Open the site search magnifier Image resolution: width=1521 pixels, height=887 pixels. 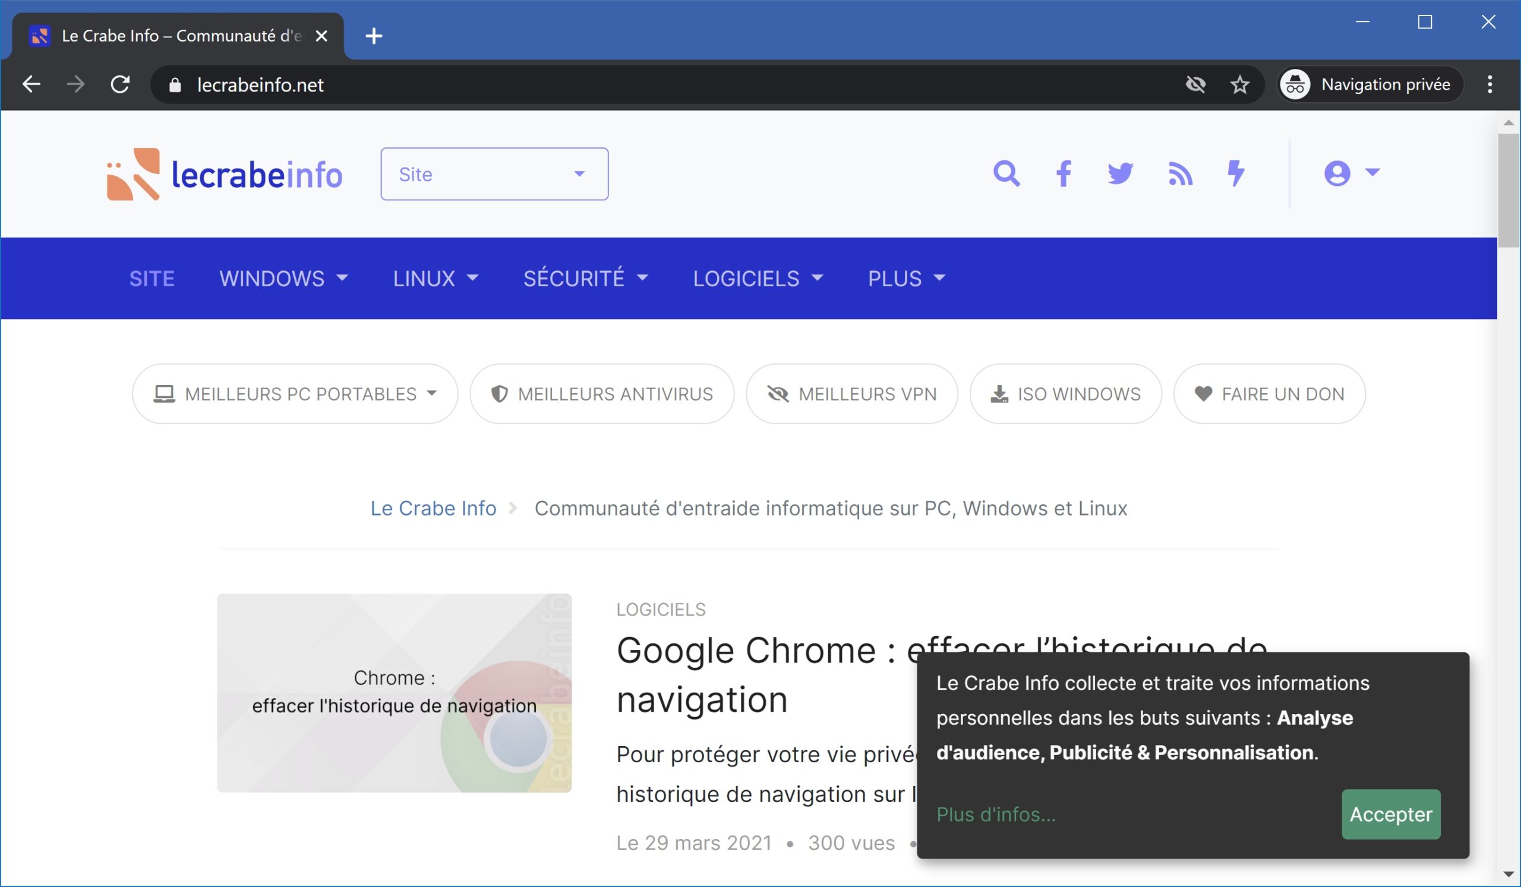1006,174
